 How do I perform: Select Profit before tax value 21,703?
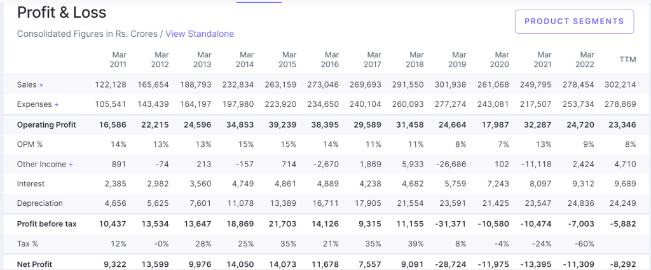[x=283, y=224]
